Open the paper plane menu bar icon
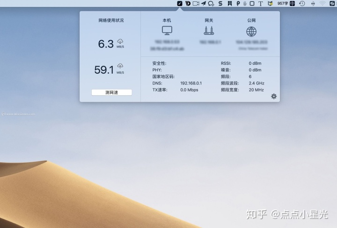This screenshot has width=337, height=228. tap(204, 3)
